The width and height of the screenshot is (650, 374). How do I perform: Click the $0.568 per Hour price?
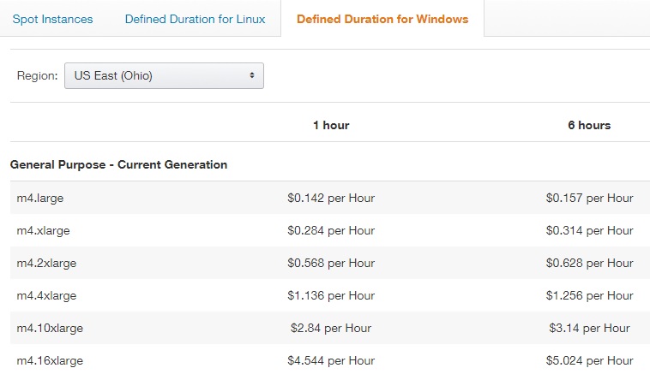coord(331,263)
